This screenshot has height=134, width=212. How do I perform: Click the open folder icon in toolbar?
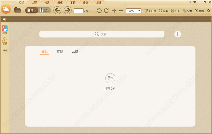click(18, 10)
